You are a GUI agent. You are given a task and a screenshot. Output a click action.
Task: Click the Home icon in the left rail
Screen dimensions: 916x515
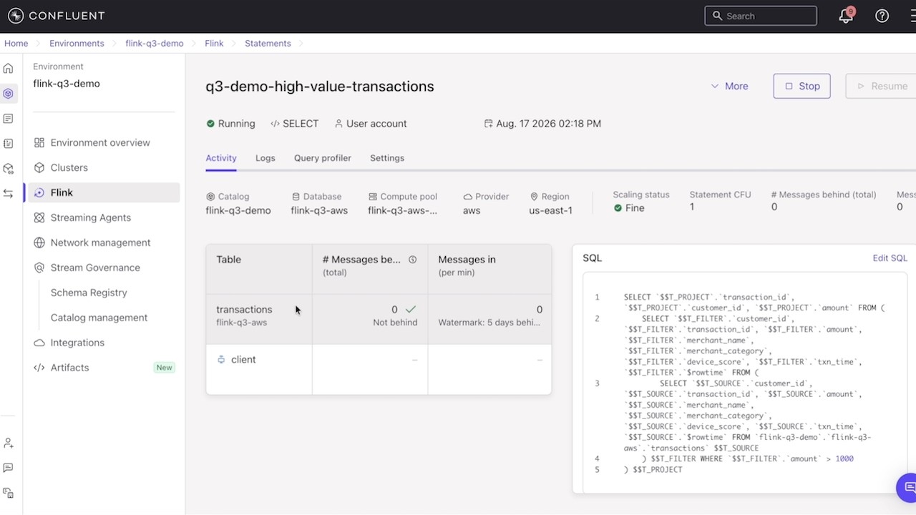(9, 69)
